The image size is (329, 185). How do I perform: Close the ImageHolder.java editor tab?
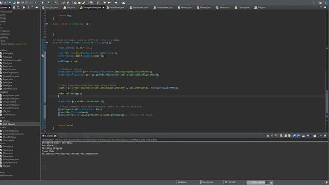click(x=103, y=7)
